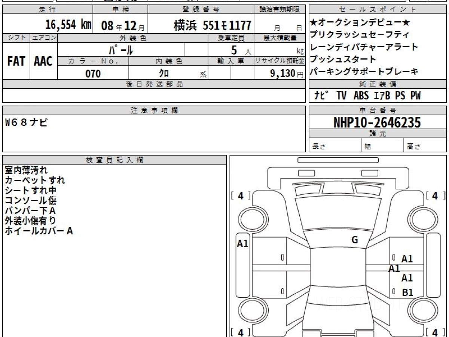Click the note W68ナビ

pyautogui.click(x=27, y=122)
